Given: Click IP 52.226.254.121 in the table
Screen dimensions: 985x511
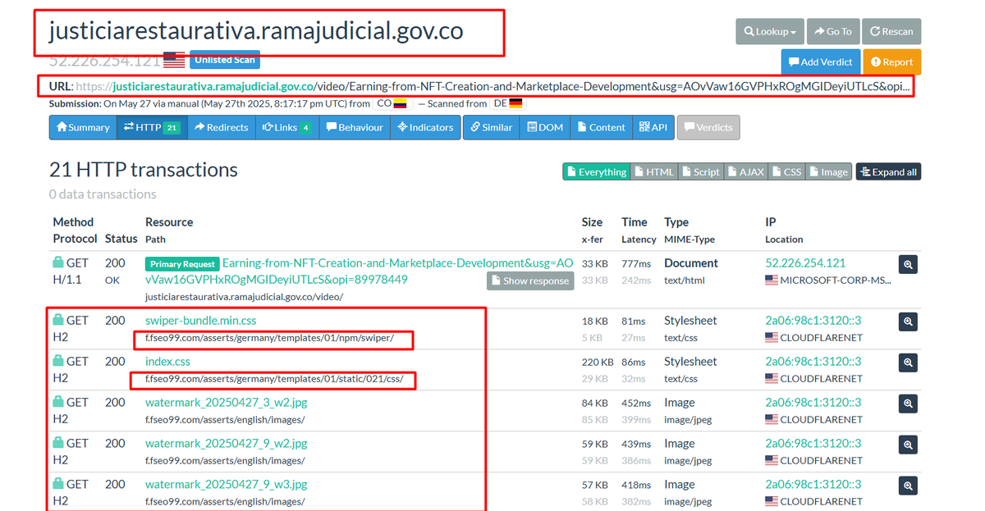Looking at the screenshot, I should (x=805, y=263).
